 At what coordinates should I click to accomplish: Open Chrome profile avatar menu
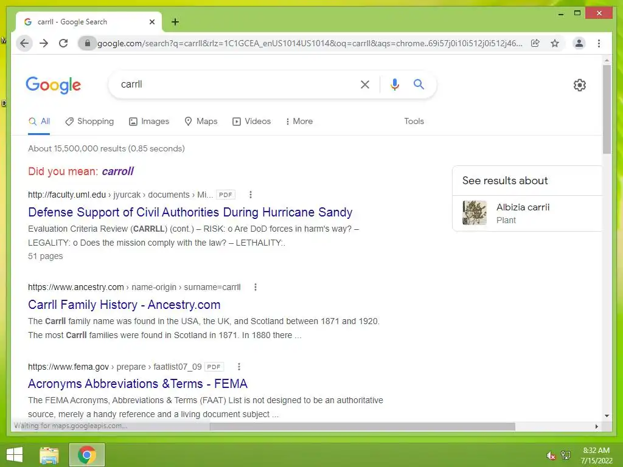coord(579,43)
